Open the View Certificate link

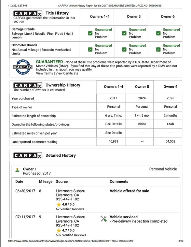click(x=67, y=73)
